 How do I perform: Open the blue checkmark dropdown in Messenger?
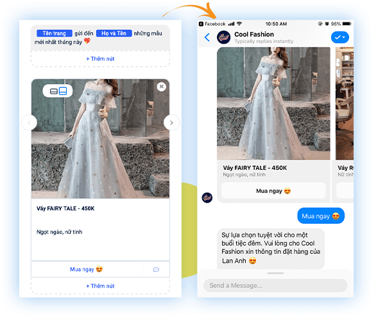click(x=340, y=37)
